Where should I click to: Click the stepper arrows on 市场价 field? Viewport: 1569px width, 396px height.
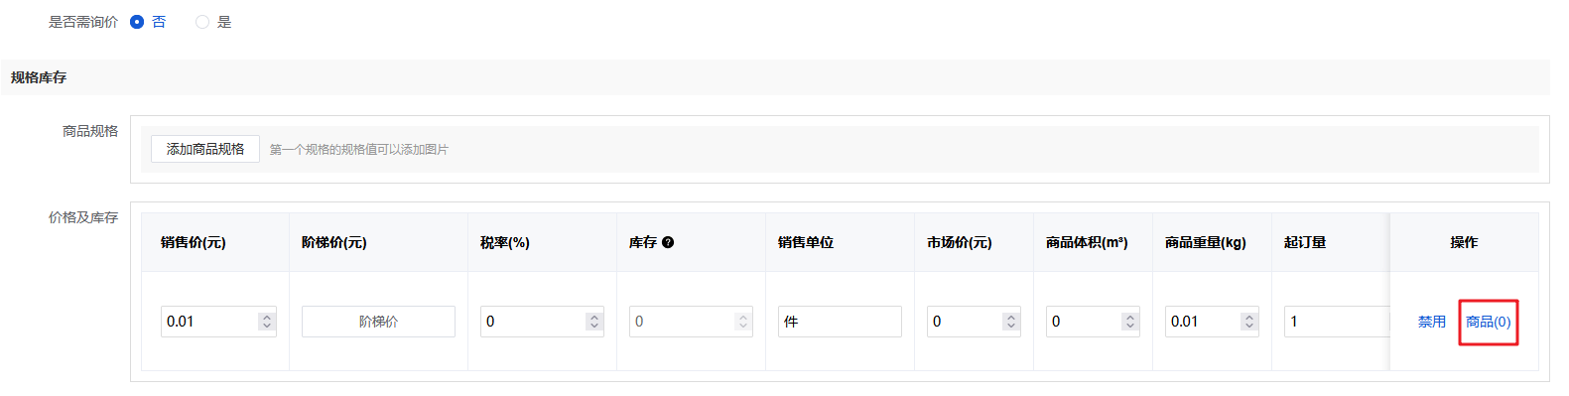click(1011, 322)
